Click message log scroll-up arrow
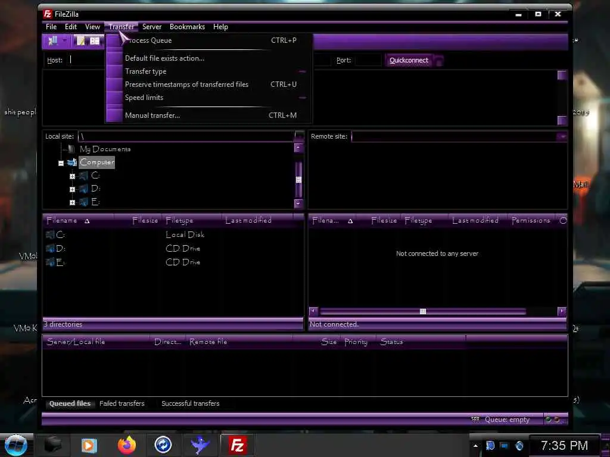The image size is (610, 457). (x=562, y=76)
